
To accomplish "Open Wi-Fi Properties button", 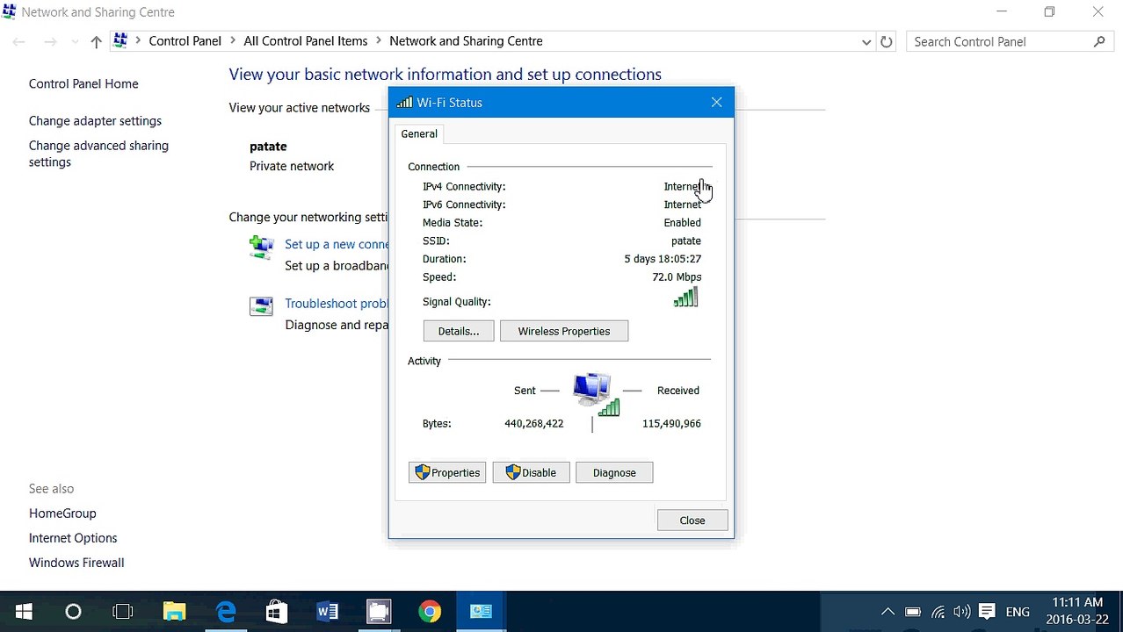I will pyautogui.click(x=447, y=472).
